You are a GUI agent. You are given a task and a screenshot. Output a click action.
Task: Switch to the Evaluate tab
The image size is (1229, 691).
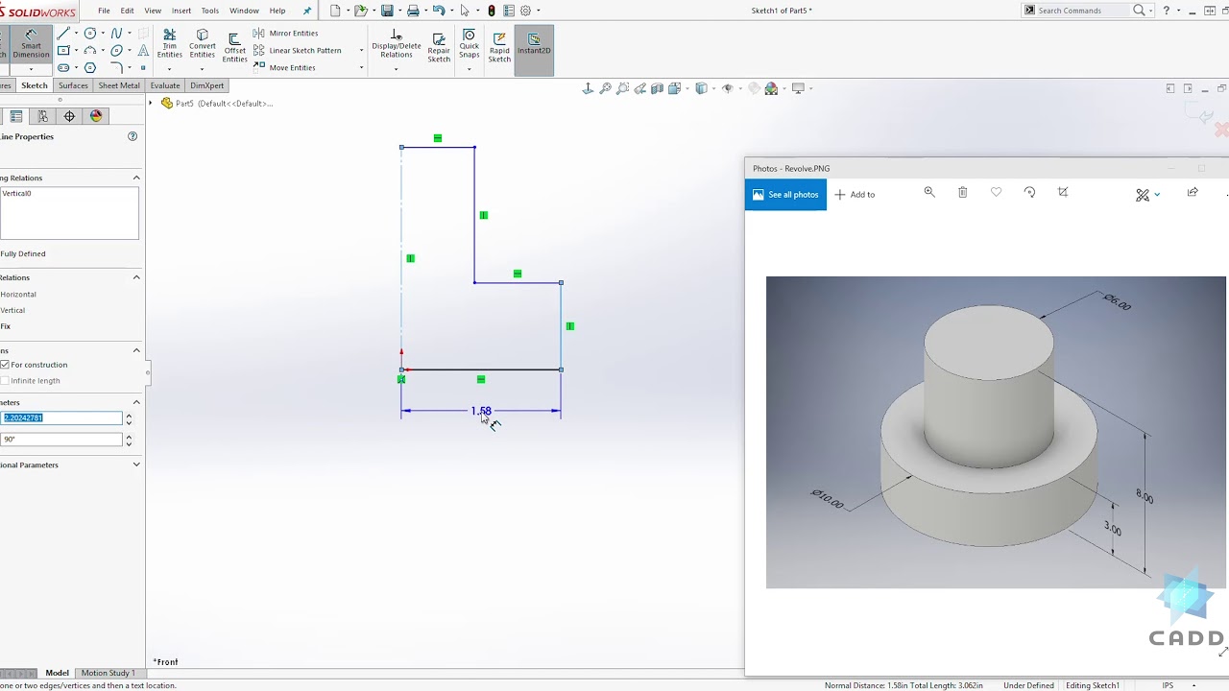point(165,85)
